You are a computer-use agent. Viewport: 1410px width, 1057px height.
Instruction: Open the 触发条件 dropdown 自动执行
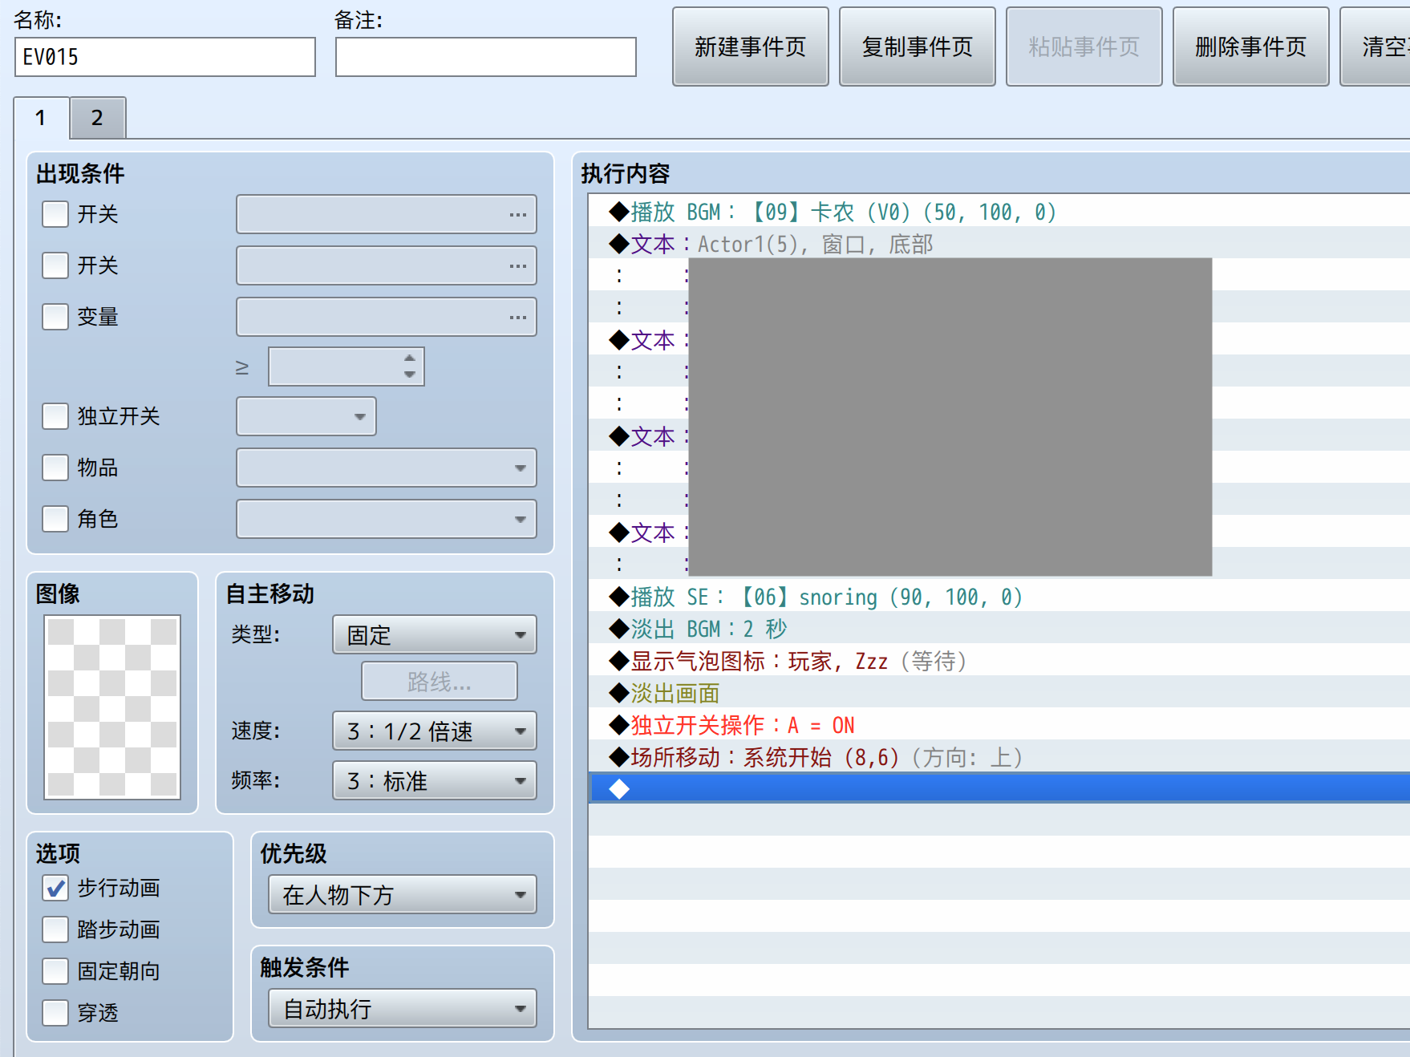coord(403,1008)
